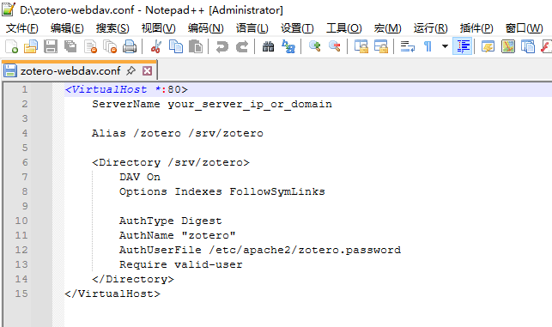Screen dimensions: 552x327
Task: Open Replace dialog with the Replace icon
Action: click(288, 46)
